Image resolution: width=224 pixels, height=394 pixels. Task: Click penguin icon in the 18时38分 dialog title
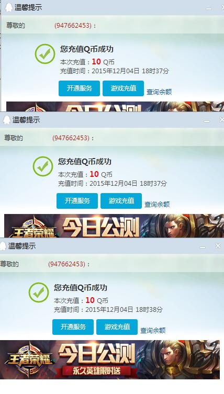pyautogui.click(x=3, y=246)
